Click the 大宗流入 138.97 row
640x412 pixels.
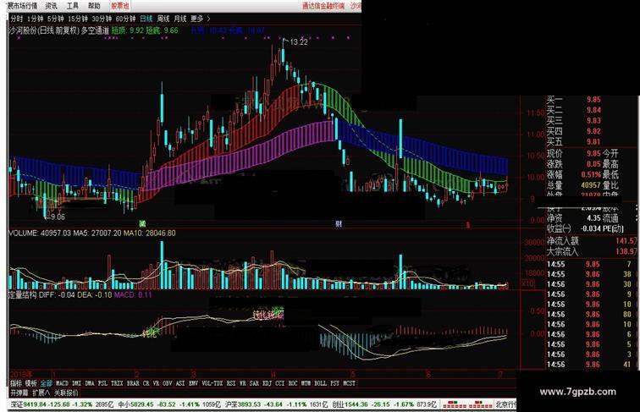592,252
